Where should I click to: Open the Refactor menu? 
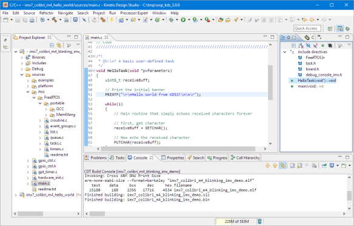coord(46,13)
